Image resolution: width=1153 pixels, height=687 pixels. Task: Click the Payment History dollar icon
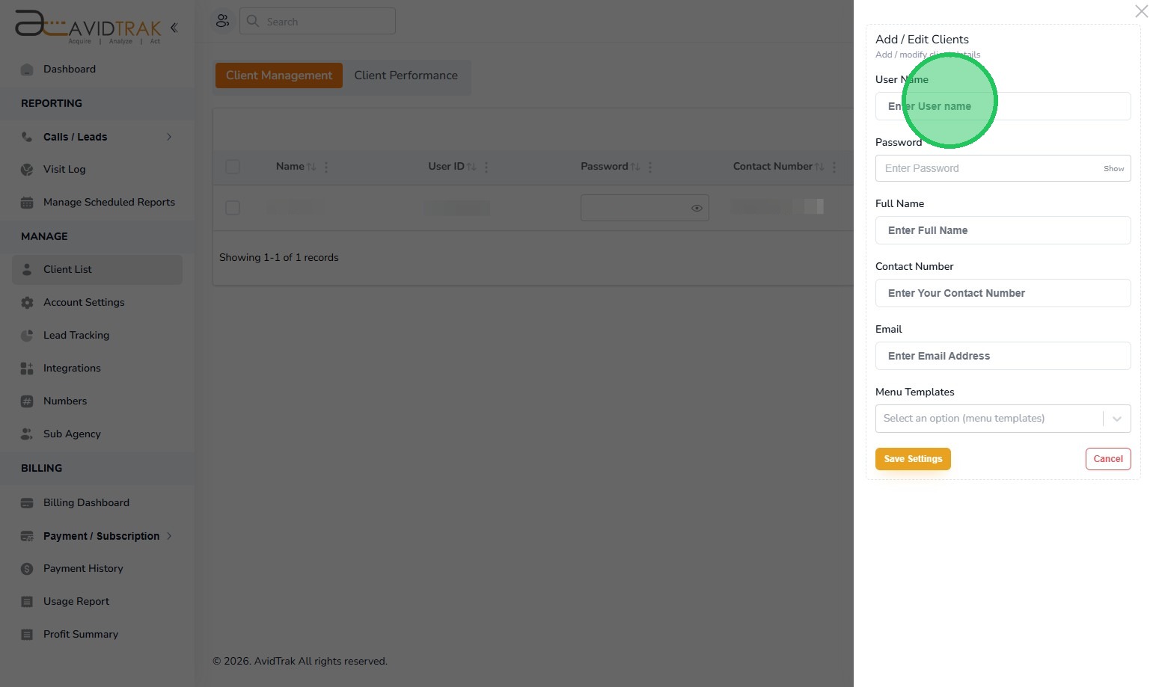click(27, 569)
